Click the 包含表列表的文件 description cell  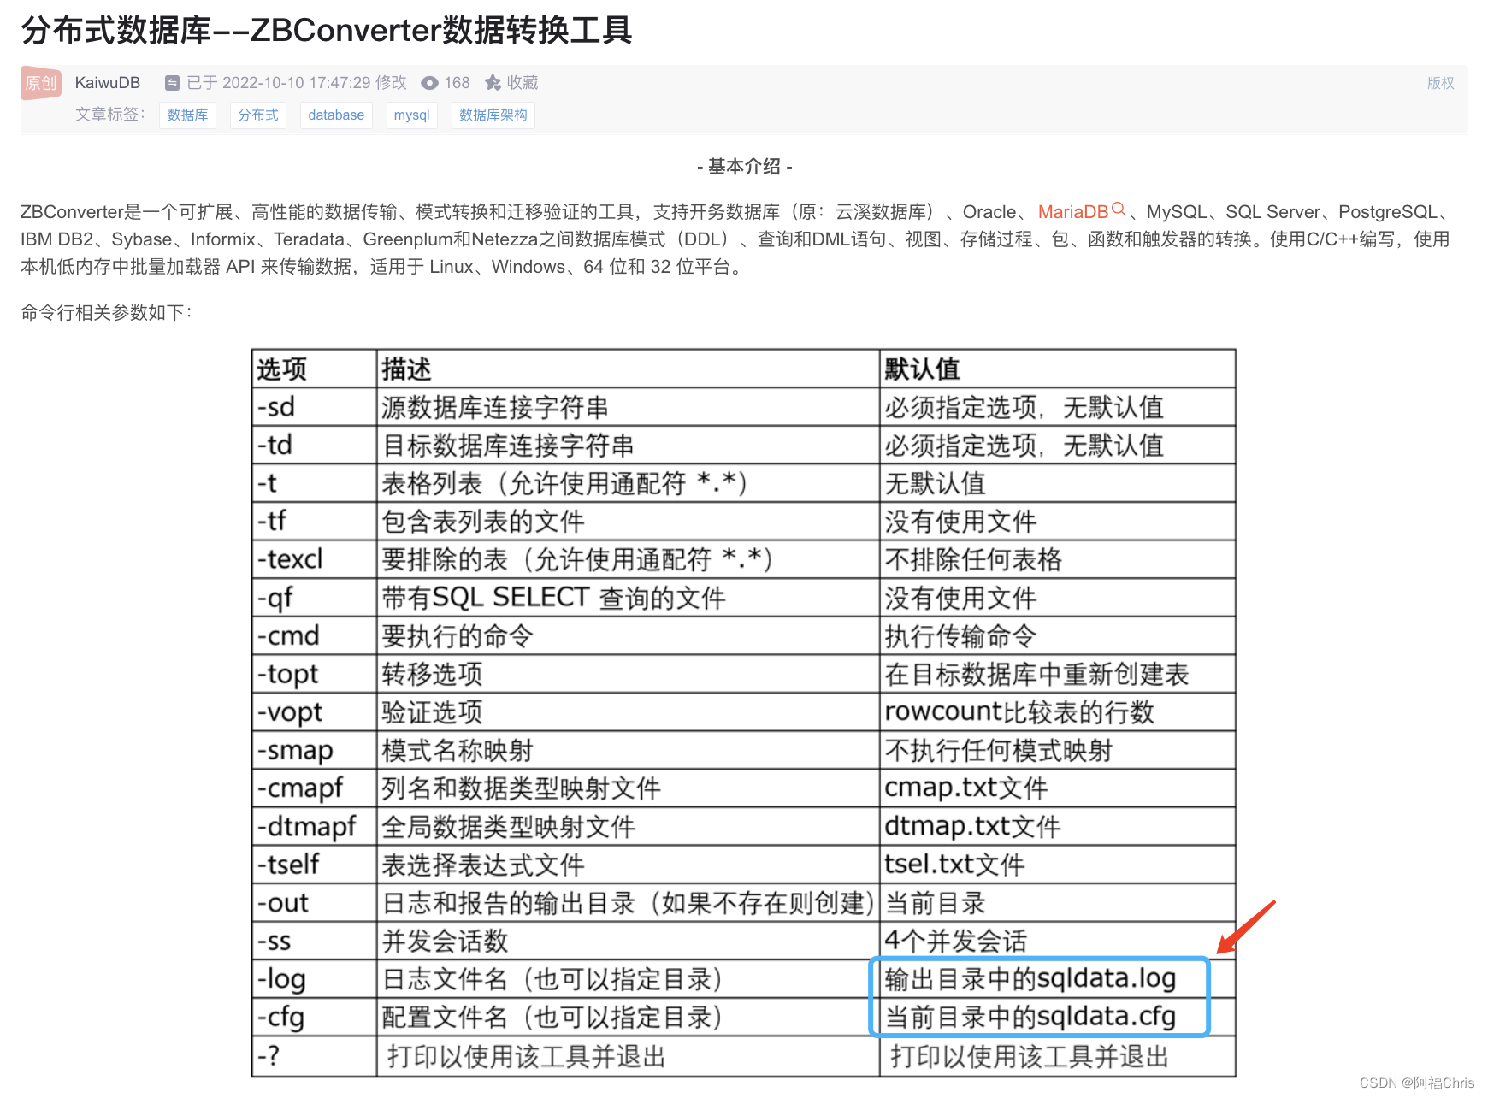click(x=629, y=521)
